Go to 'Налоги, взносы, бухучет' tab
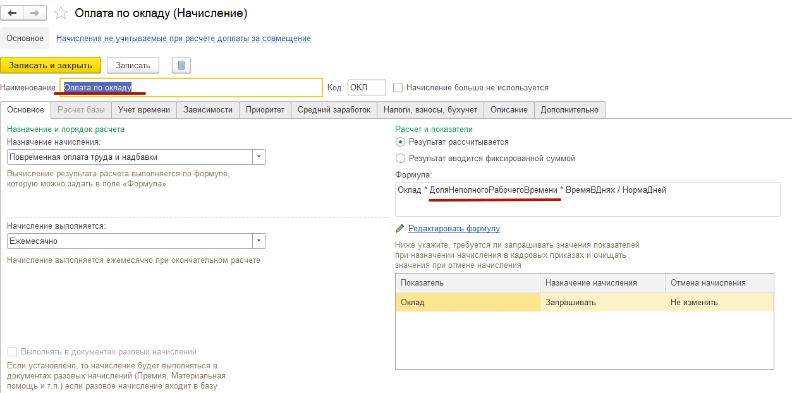Screen dimensions: 792x393 tap(430, 109)
